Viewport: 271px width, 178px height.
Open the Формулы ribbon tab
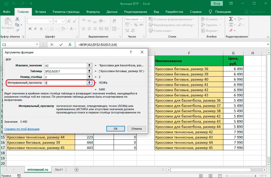point(93,12)
